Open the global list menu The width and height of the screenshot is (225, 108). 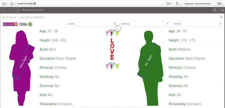pos(13,4)
